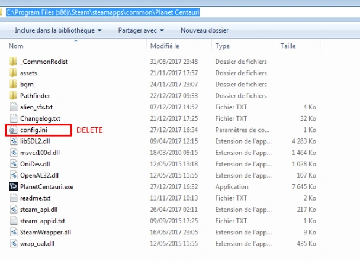The image size is (360, 261).
Task: Expand the Inclure dans la bibliothèque dropdown arrow
Action: [x=99, y=30]
